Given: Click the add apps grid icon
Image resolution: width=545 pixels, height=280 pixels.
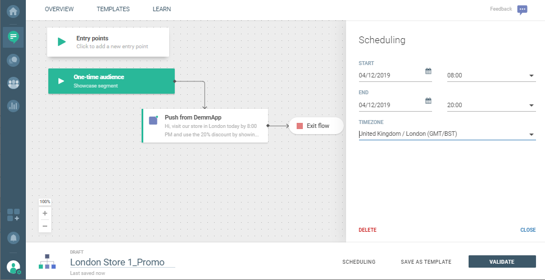Looking at the screenshot, I should tap(13, 215).
